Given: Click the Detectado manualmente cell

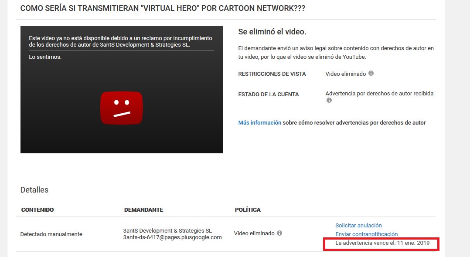Looking at the screenshot, I should 51,234.
